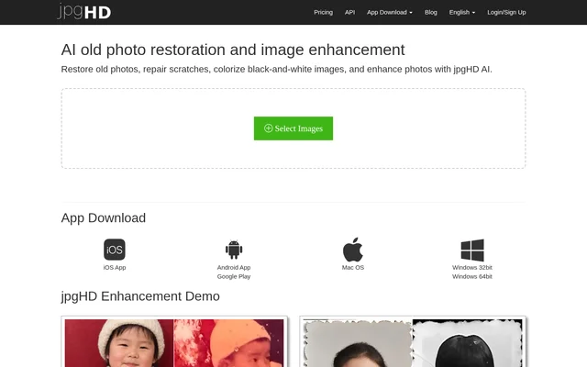Open Login/Sign Up
The image size is (587, 367).
click(x=506, y=12)
